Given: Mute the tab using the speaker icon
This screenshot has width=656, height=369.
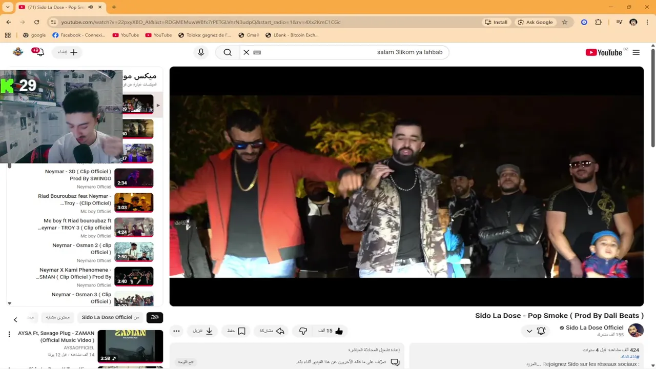Looking at the screenshot, I should point(90,7).
